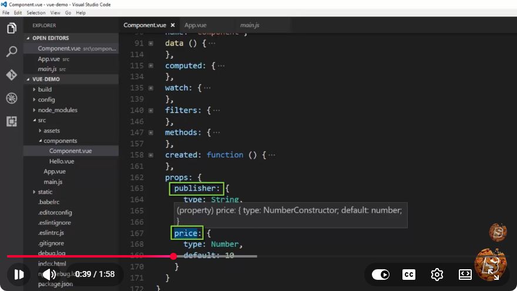Unfold the watch block on line 135
Screen dimensions: 517x291
[x=150, y=88]
